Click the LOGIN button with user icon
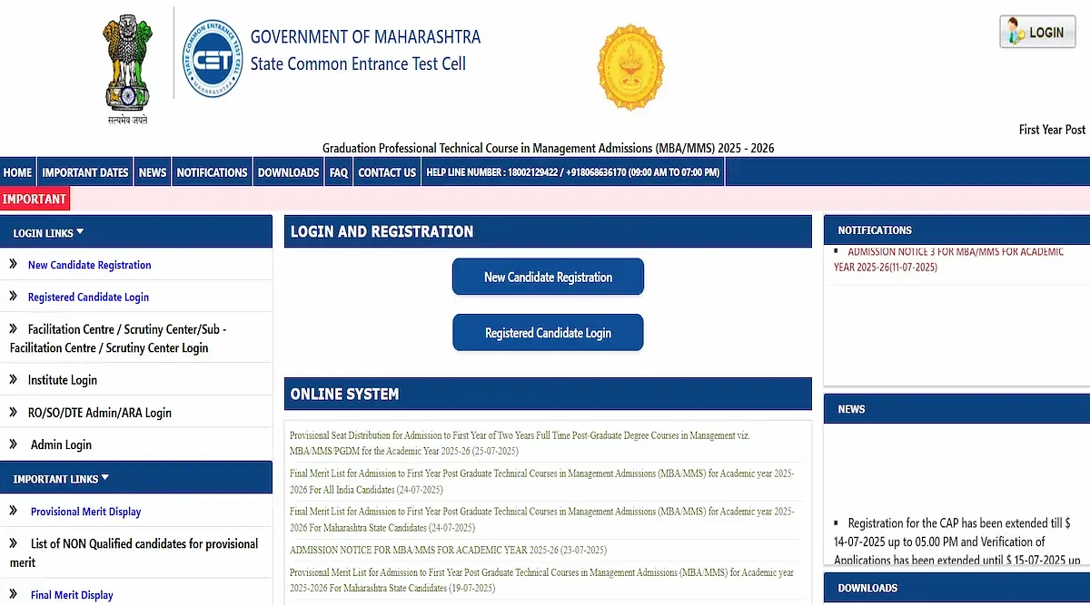1090x605 pixels. pyautogui.click(x=1037, y=32)
